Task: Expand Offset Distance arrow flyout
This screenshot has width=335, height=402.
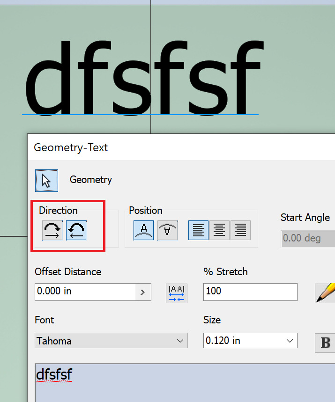Action: coord(143,292)
